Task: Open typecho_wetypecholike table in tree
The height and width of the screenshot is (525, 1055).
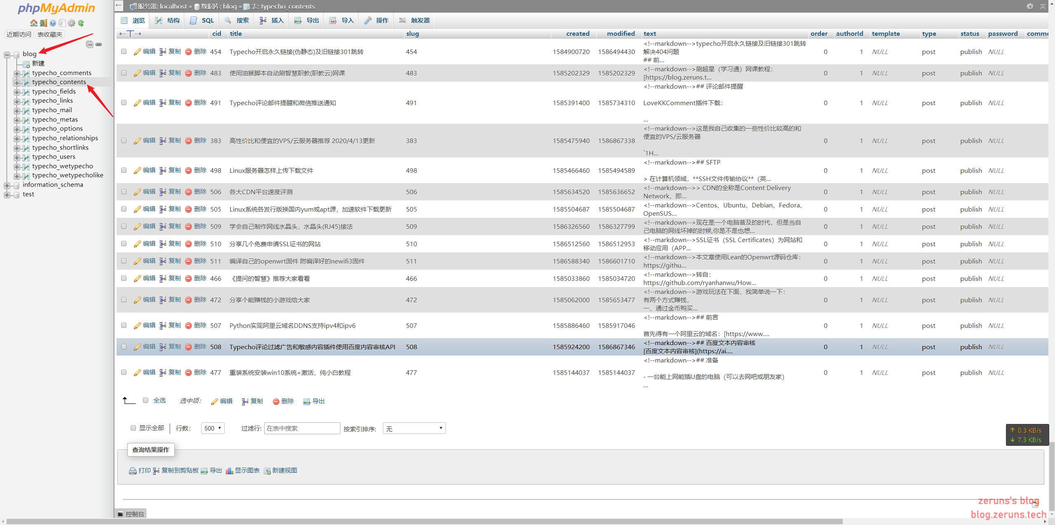Action: 68,175
